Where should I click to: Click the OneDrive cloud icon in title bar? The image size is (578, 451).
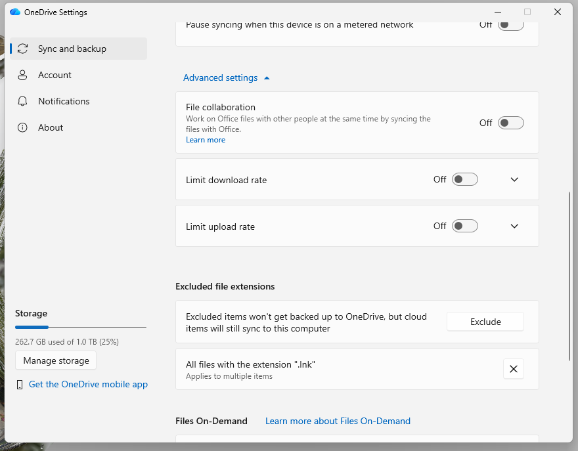click(x=15, y=12)
